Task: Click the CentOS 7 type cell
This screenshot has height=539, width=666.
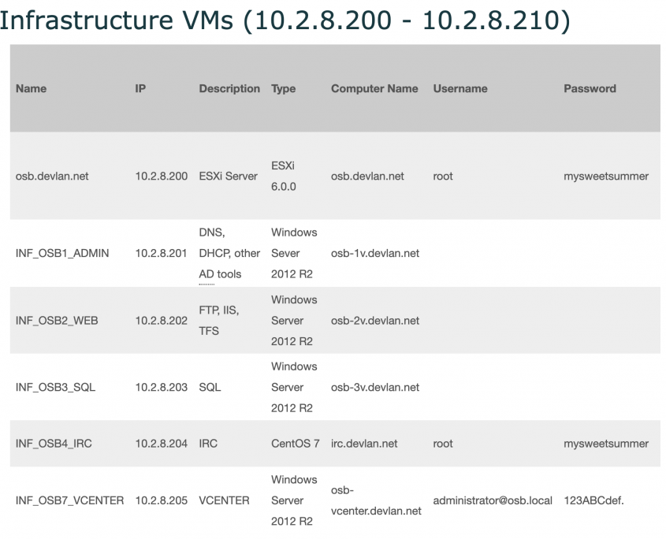Action: (296, 444)
